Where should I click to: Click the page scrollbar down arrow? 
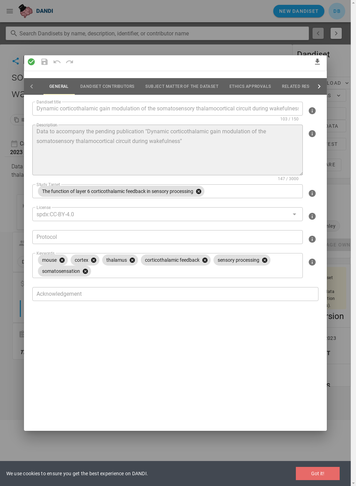pyautogui.click(x=353, y=483)
